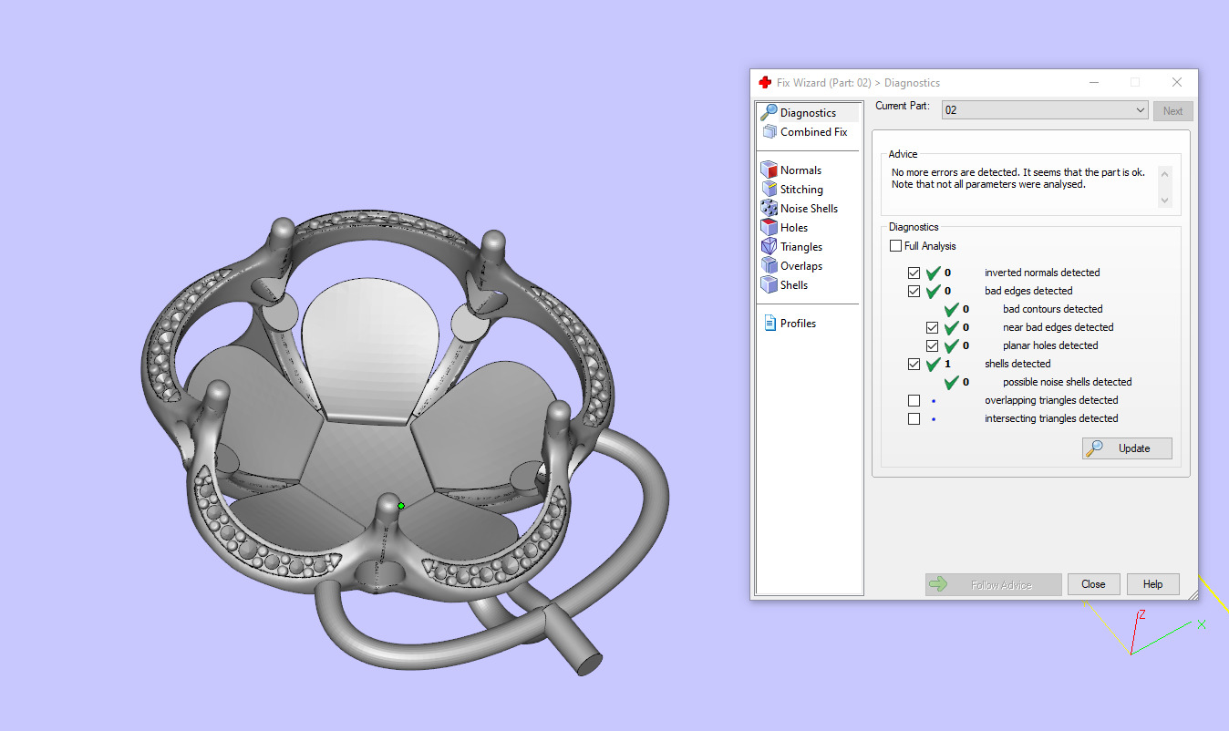Go to the Shells page
The height and width of the screenshot is (731, 1229).
794,285
